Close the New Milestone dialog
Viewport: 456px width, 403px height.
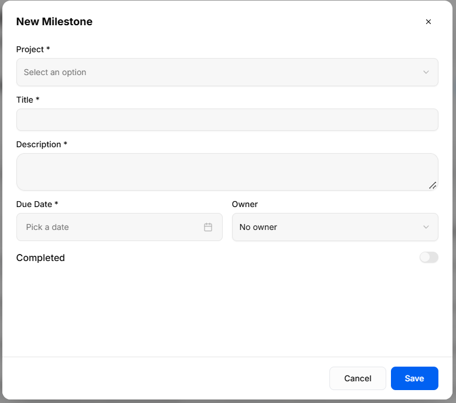pyautogui.click(x=428, y=22)
